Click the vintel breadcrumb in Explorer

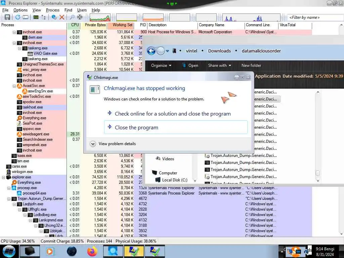191,51
